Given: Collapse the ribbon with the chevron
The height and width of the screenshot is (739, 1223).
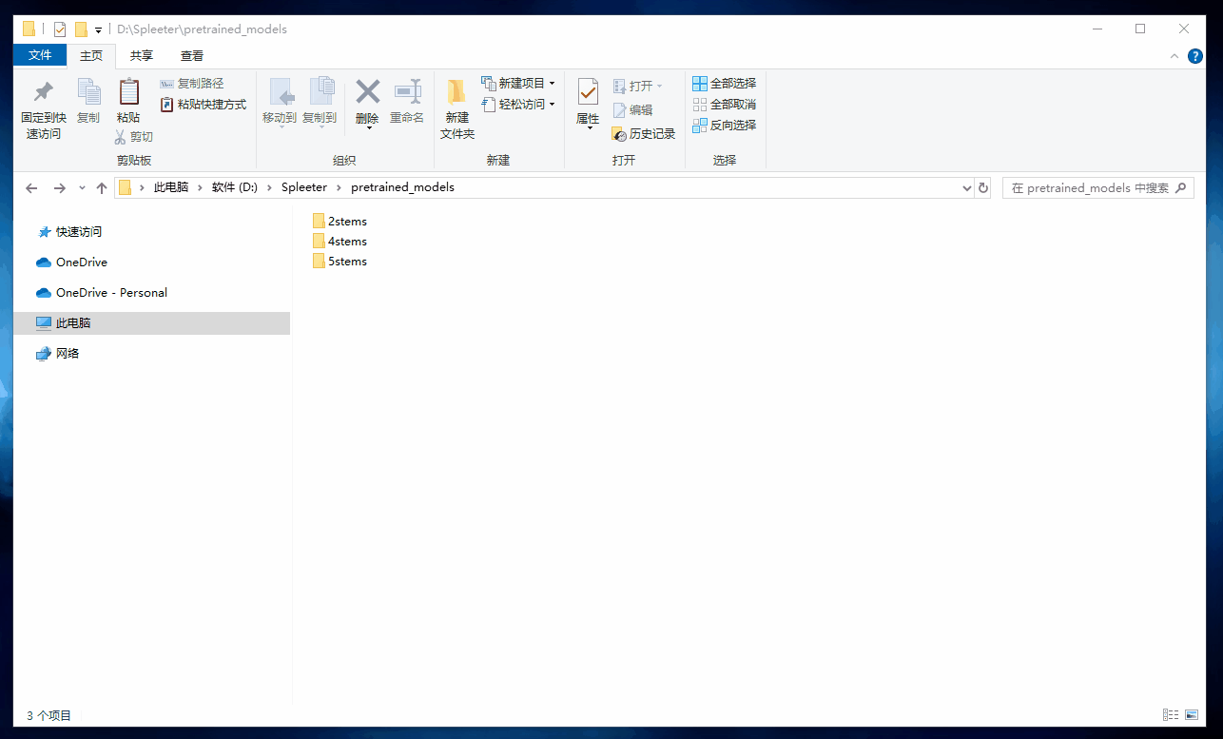Looking at the screenshot, I should (1174, 56).
